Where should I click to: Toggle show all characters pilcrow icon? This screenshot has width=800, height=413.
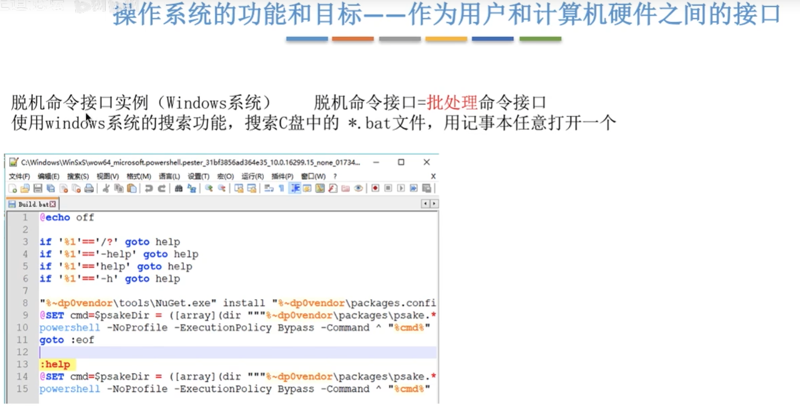click(282, 189)
